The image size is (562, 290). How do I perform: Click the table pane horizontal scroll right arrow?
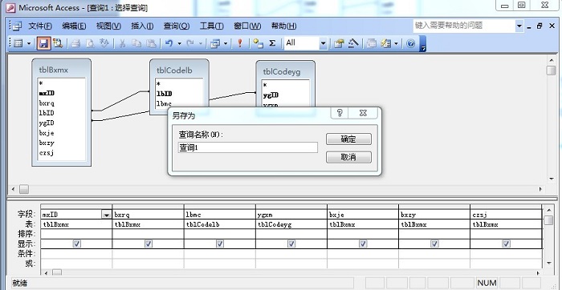pyautogui.click(x=540, y=189)
